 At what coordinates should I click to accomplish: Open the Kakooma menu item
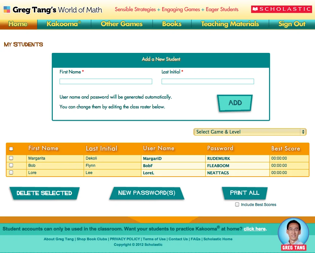click(x=64, y=24)
